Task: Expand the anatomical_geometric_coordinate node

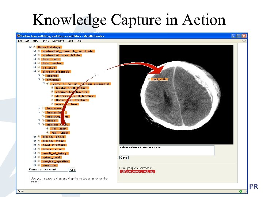Action: pos(35,51)
